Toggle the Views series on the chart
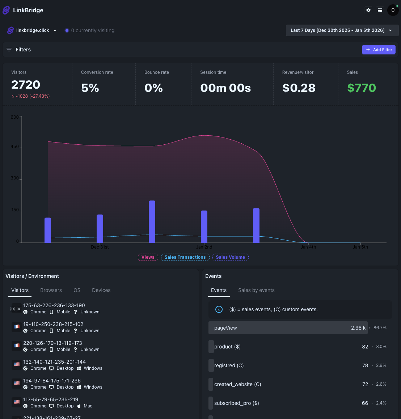 pyautogui.click(x=148, y=257)
